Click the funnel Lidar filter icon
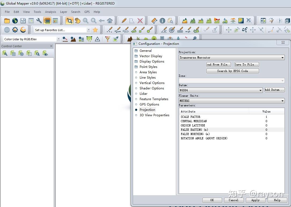Viewport: 291px width, 207px height. click(x=107, y=39)
